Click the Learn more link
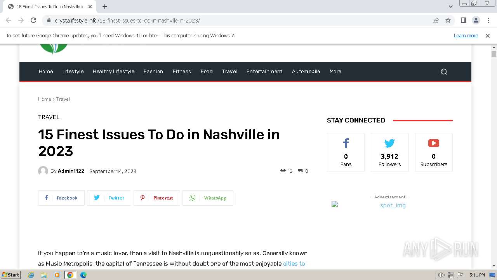This screenshot has height=280, width=497. pyautogui.click(x=466, y=35)
